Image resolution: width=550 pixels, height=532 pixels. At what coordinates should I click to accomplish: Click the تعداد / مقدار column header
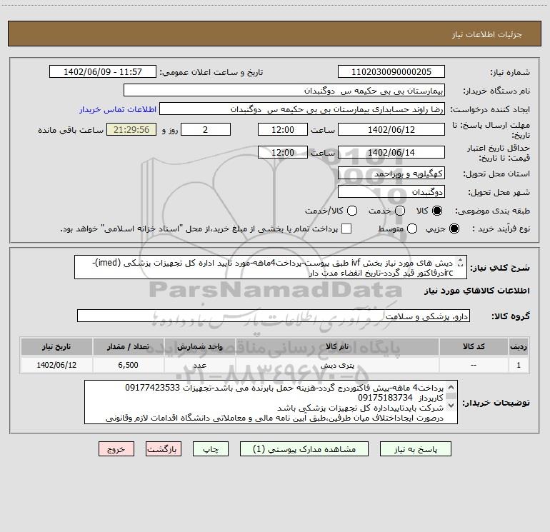tap(128, 346)
